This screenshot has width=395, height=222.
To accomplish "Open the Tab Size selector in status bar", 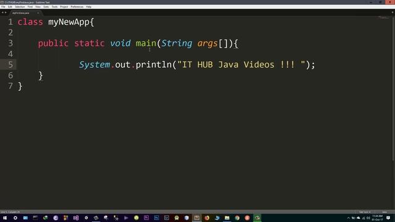I will [x=365, y=212].
